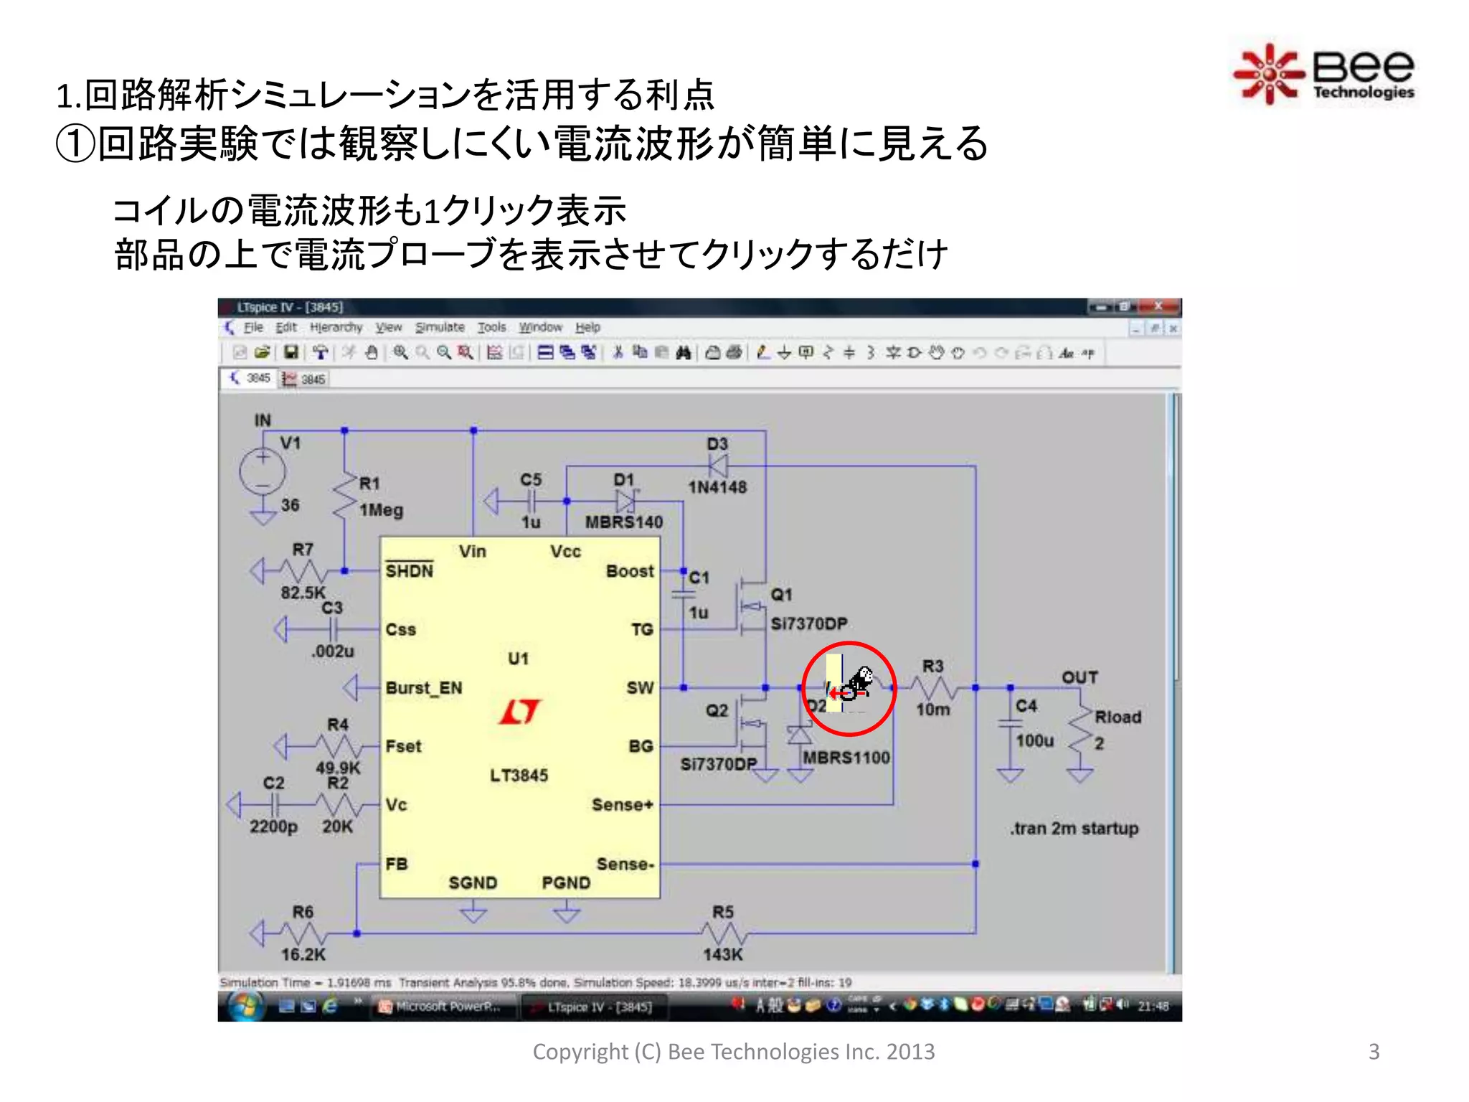Open the Hierarchy menu

[336, 327]
